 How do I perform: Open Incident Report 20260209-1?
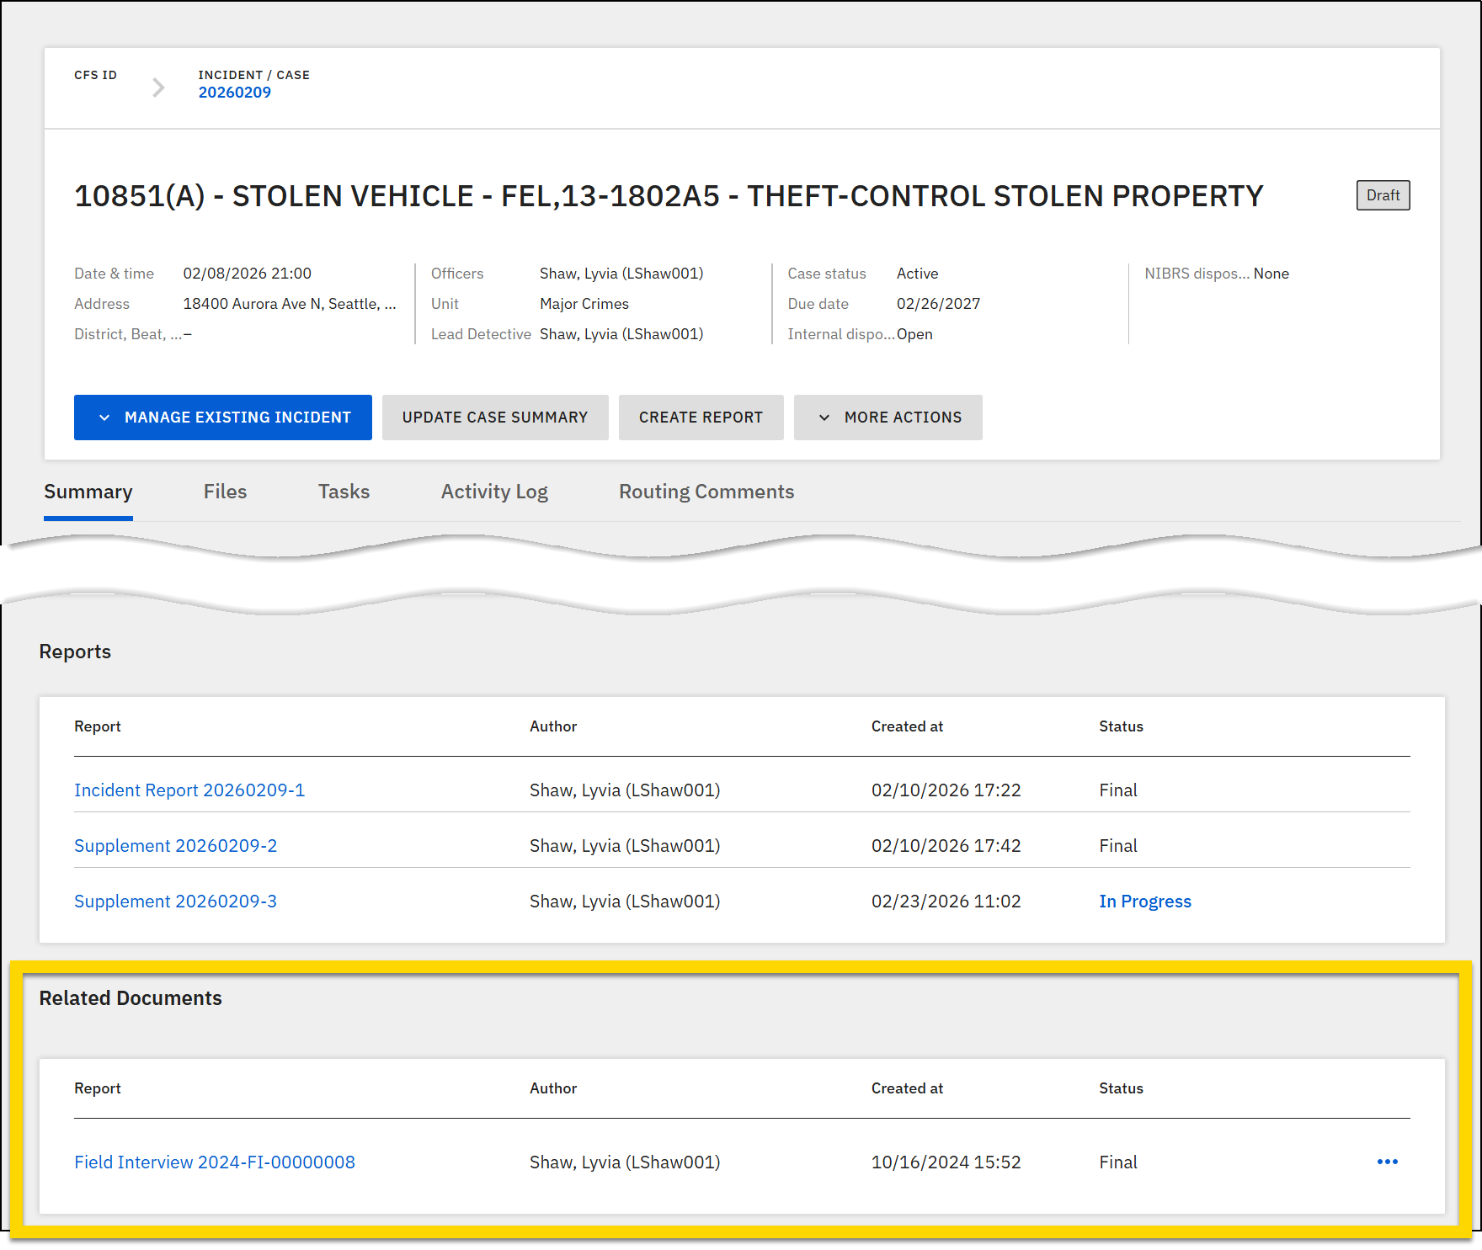(x=189, y=790)
